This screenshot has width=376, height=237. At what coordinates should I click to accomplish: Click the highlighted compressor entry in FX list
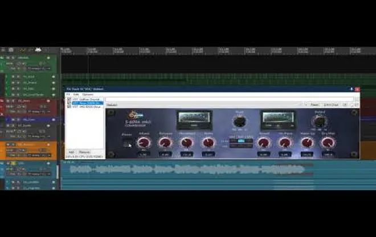point(88,103)
